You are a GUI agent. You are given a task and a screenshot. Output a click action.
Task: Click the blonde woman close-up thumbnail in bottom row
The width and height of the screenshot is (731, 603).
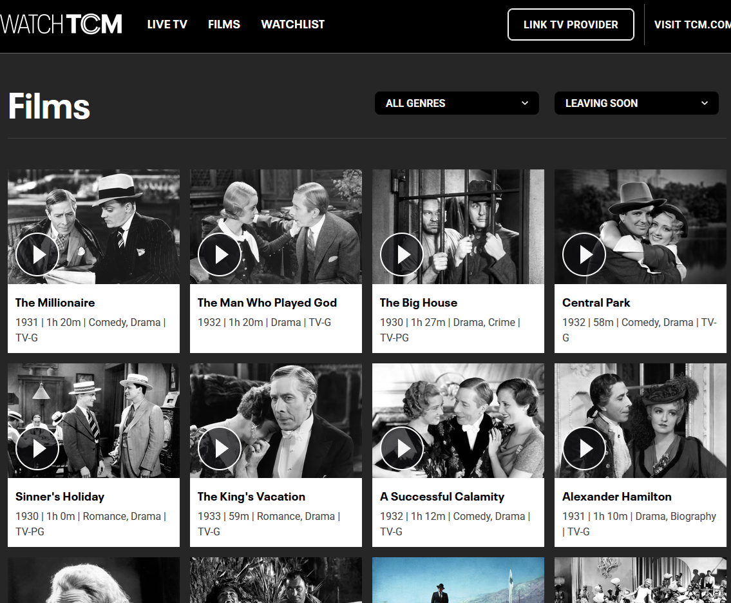pyautogui.click(x=93, y=580)
